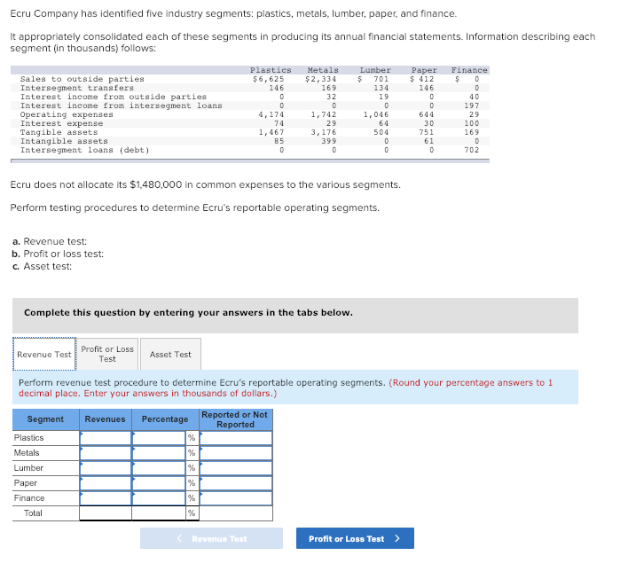636x579 pixels.
Task: Open Paper Reported or Not Reported dropdown
Action: pyautogui.click(x=236, y=483)
